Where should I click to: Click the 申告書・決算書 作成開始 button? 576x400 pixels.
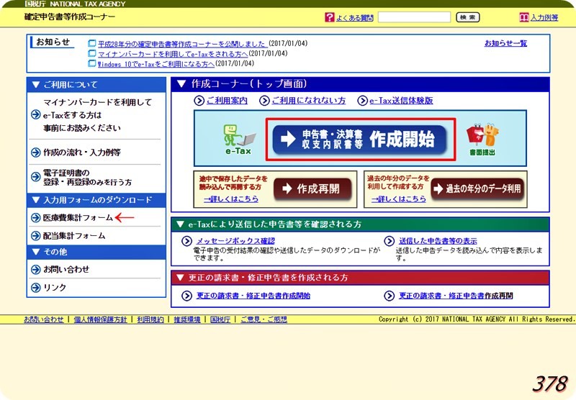click(x=360, y=140)
